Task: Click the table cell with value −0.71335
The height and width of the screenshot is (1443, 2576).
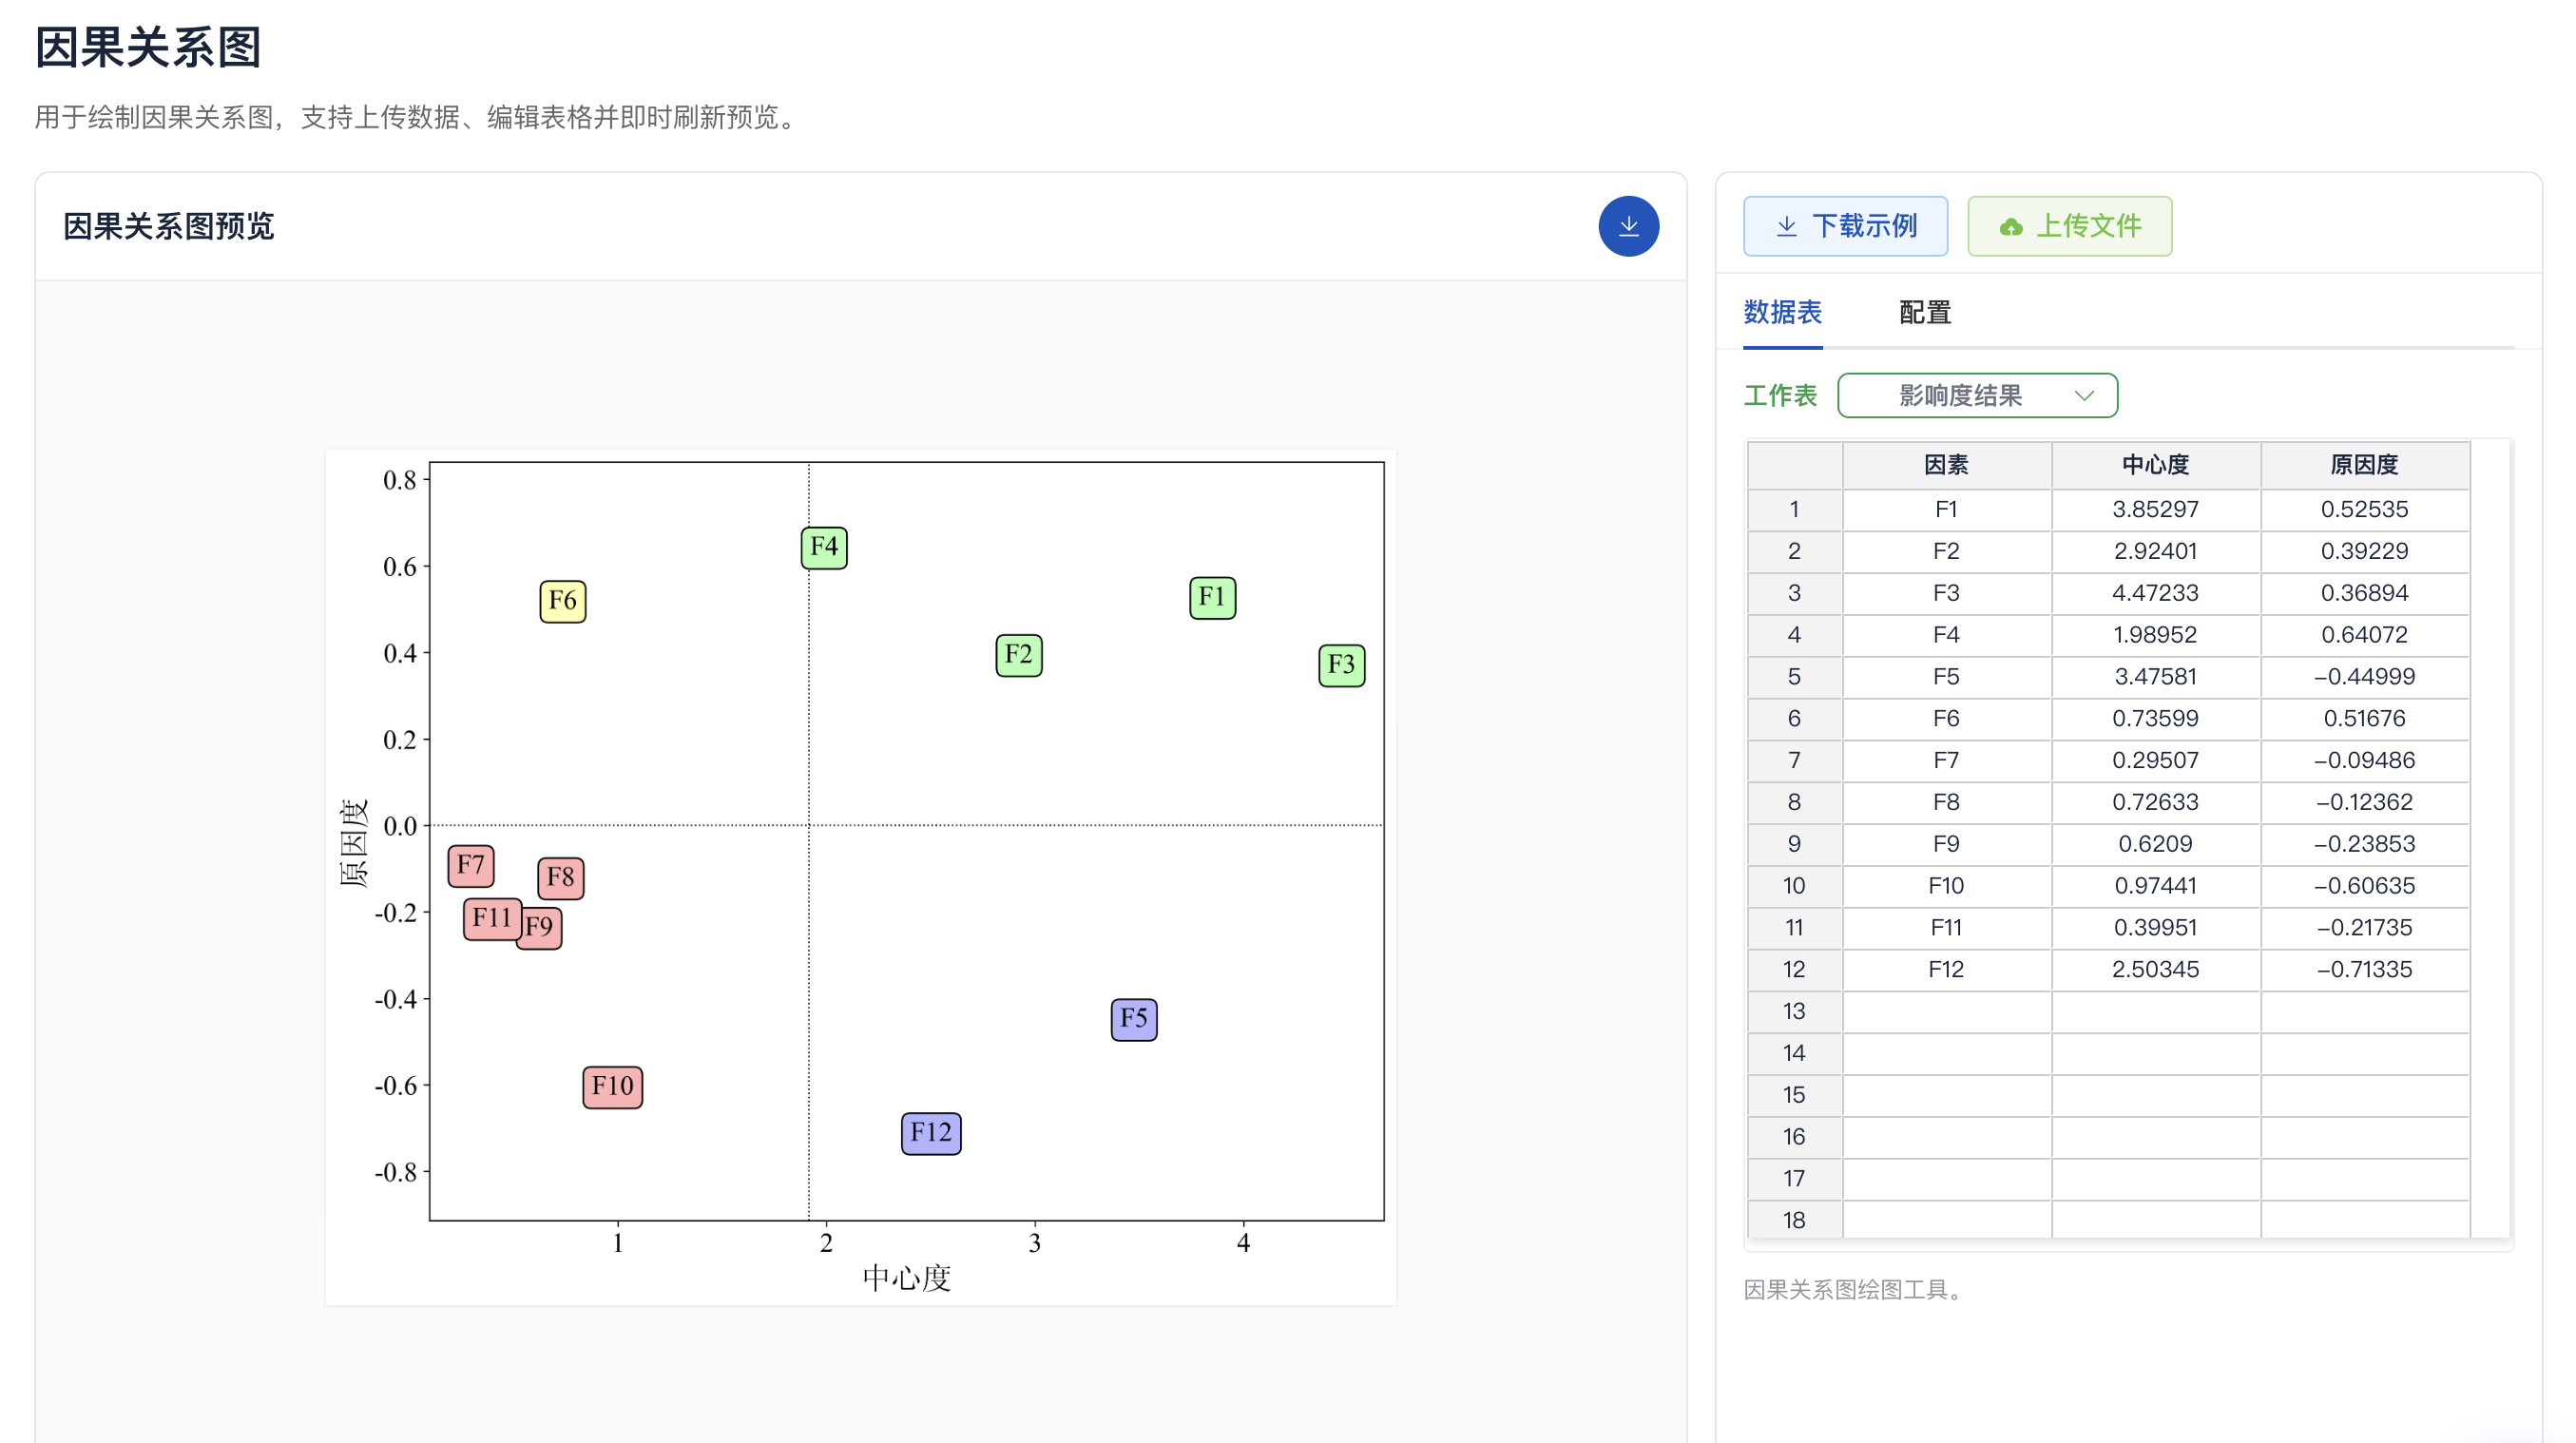Action: pyautogui.click(x=2364, y=970)
